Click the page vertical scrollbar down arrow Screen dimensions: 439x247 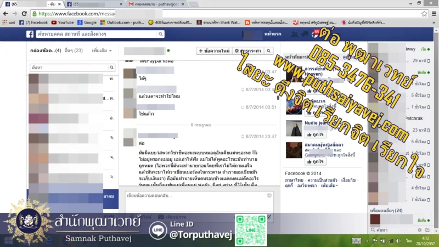pyautogui.click(x=436, y=231)
